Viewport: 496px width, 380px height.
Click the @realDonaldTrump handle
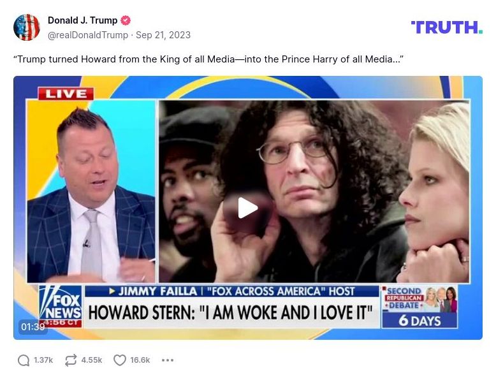coord(88,35)
